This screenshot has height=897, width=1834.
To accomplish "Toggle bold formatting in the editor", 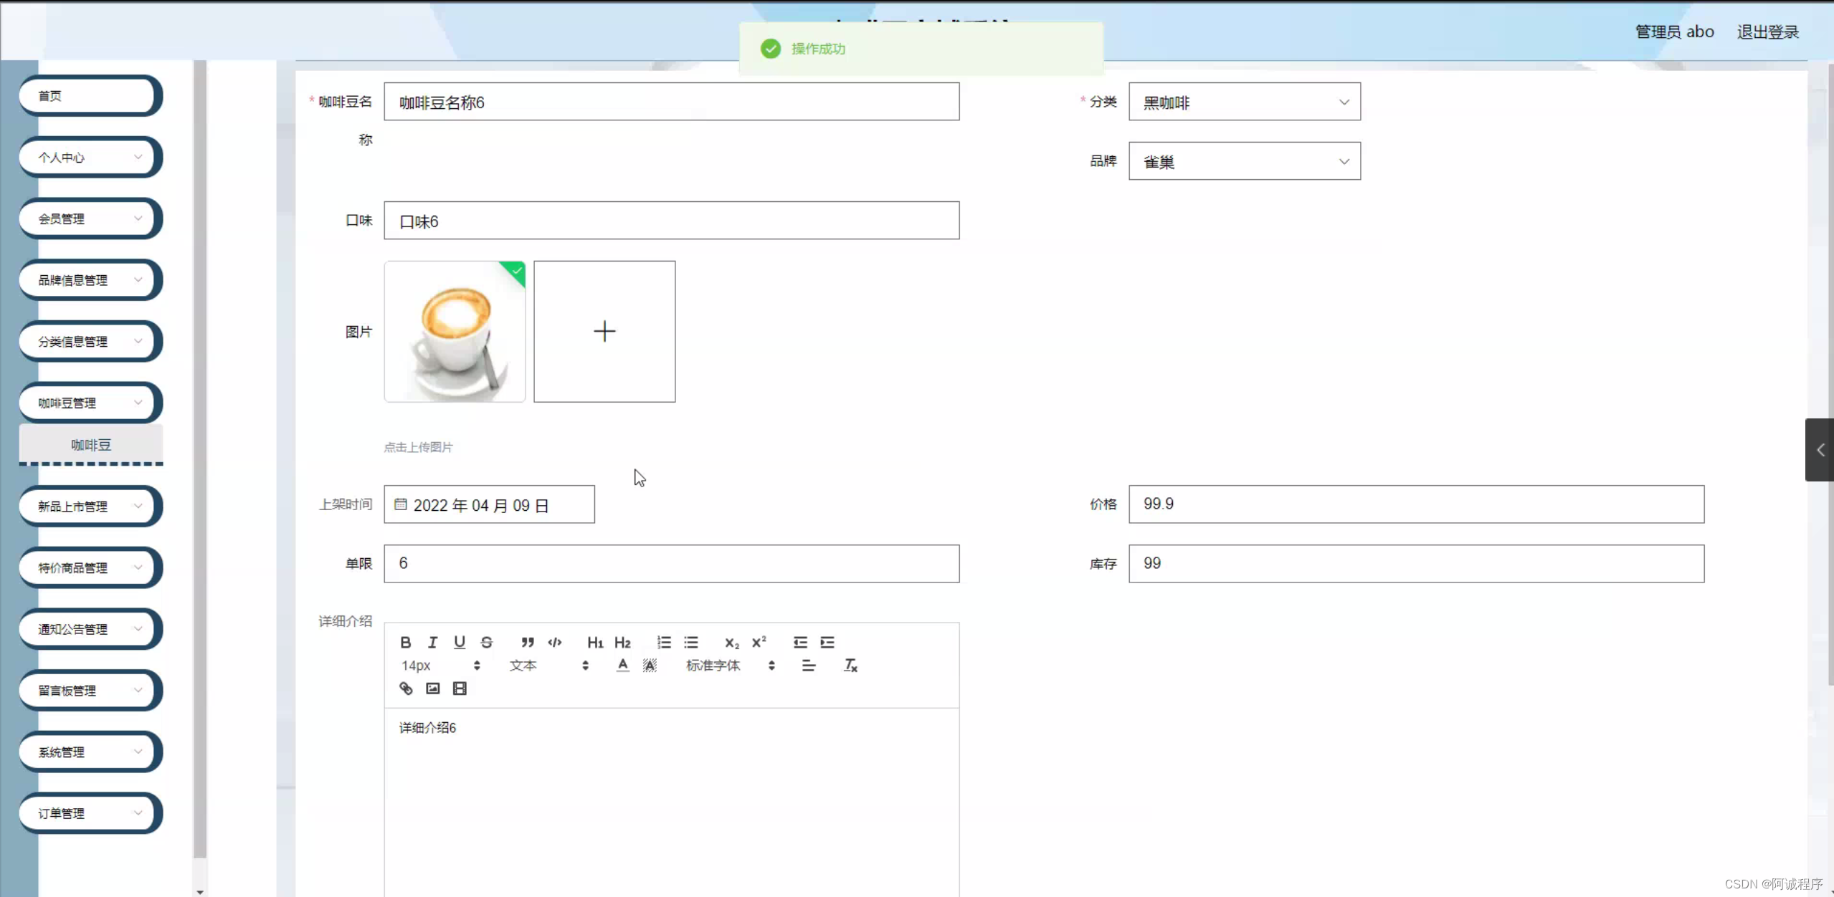I will coord(405,642).
